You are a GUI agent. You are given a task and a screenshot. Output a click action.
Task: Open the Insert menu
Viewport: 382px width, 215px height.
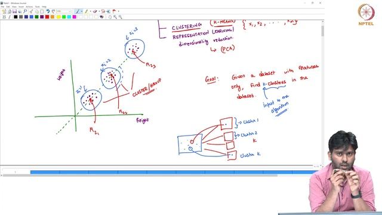[21, 7]
